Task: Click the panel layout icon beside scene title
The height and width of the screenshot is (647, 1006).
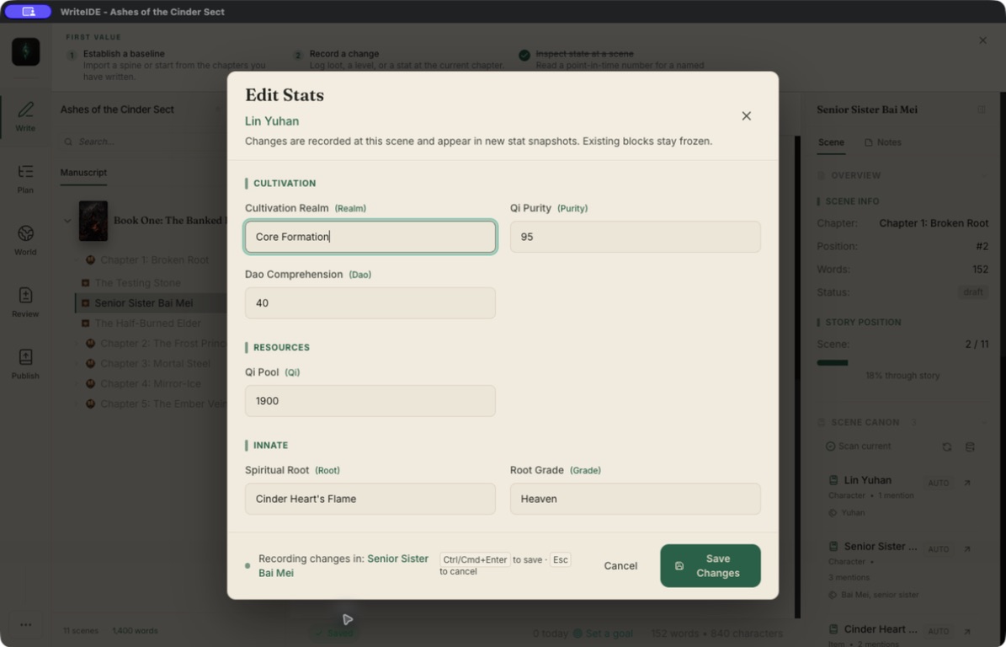Action: [982, 110]
